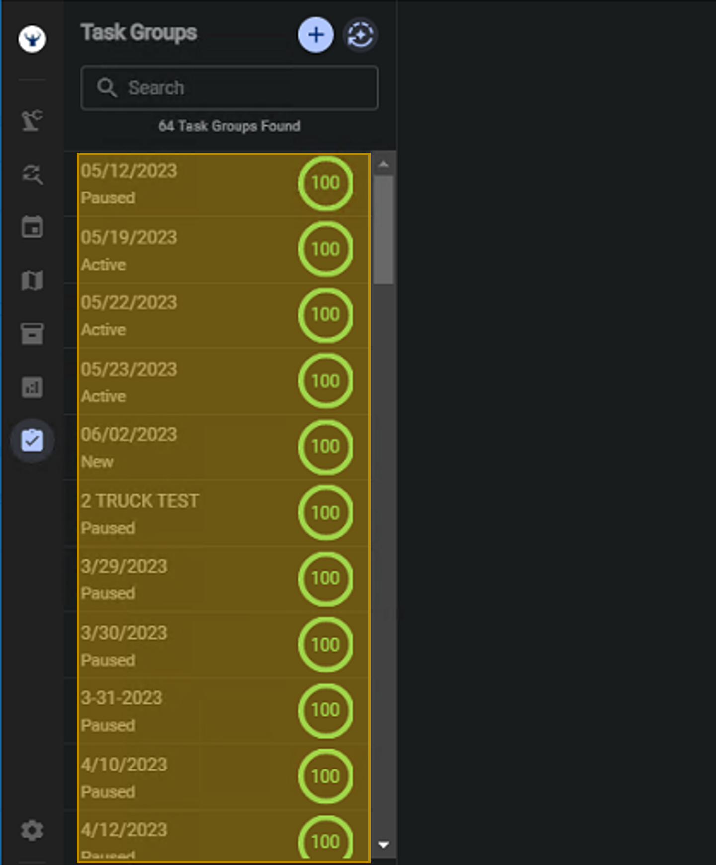
Task: Open the map view sidebar icon
Action: (x=32, y=281)
